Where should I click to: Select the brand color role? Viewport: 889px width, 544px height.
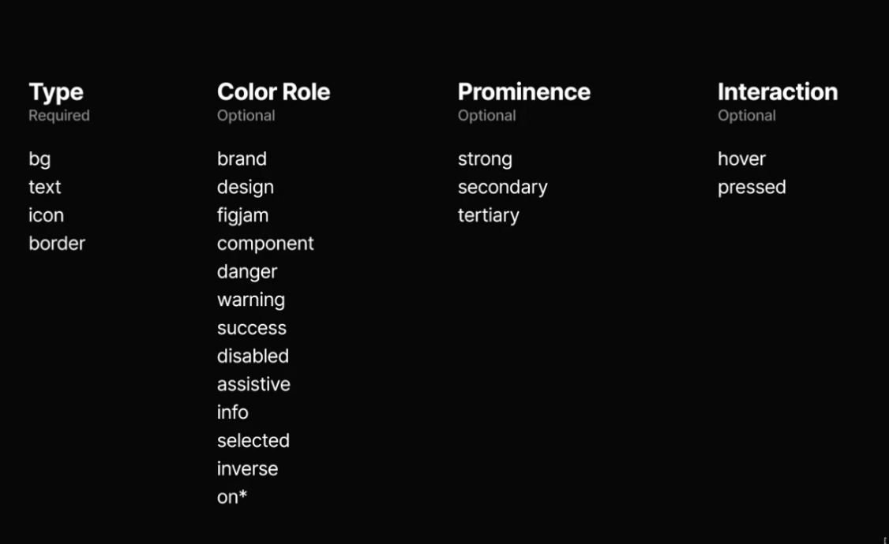pyautogui.click(x=242, y=158)
